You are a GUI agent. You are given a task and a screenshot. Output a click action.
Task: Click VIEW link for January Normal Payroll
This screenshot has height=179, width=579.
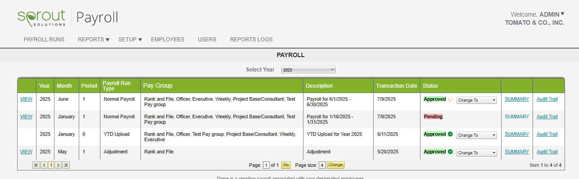[26, 116]
